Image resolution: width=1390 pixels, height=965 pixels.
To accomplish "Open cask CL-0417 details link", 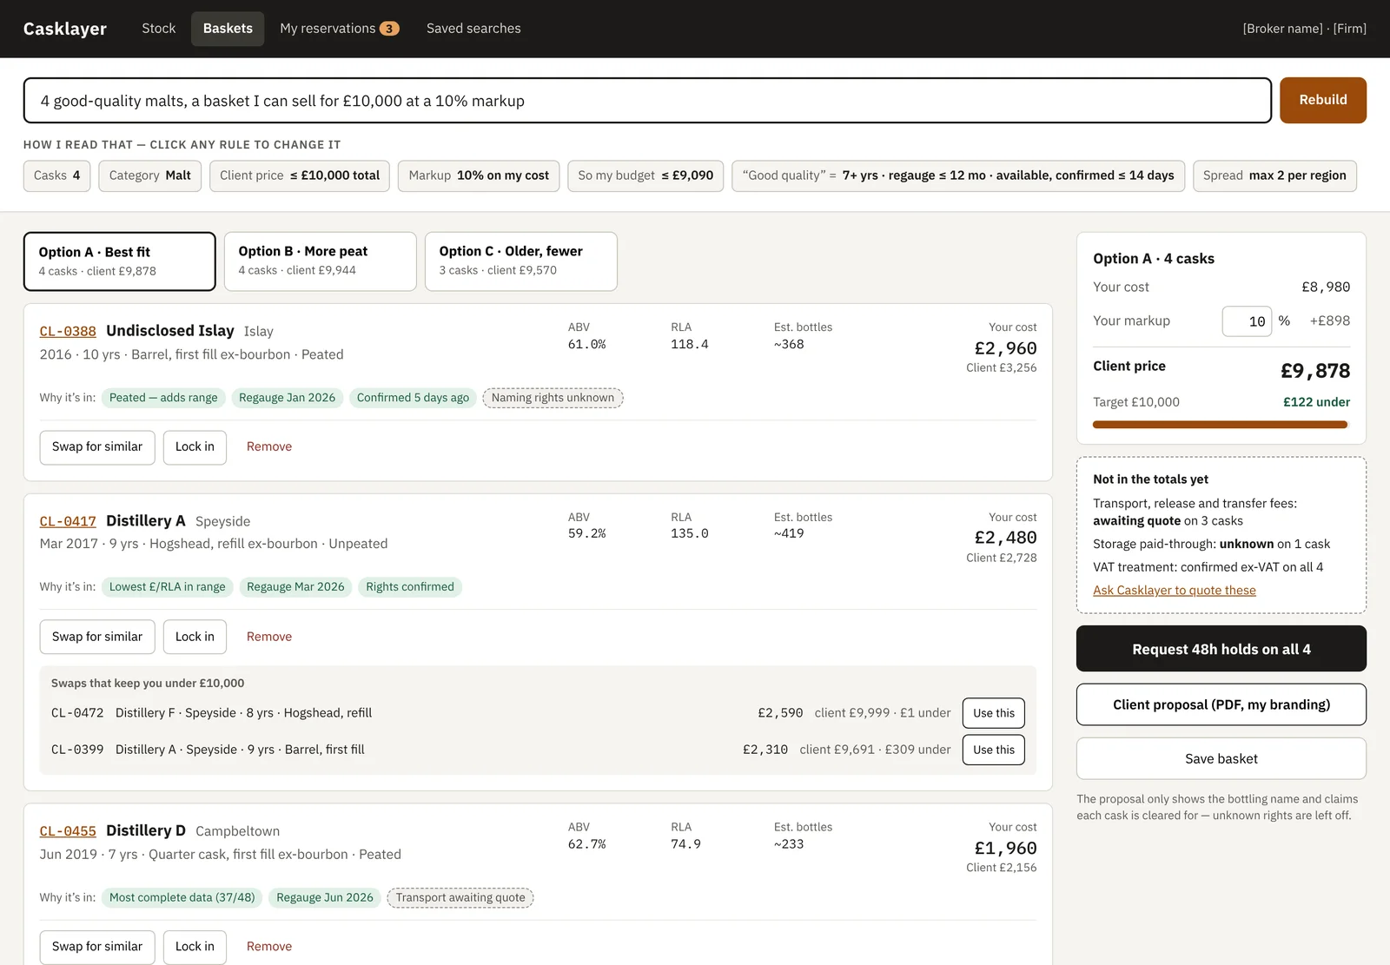I will pos(68,521).
